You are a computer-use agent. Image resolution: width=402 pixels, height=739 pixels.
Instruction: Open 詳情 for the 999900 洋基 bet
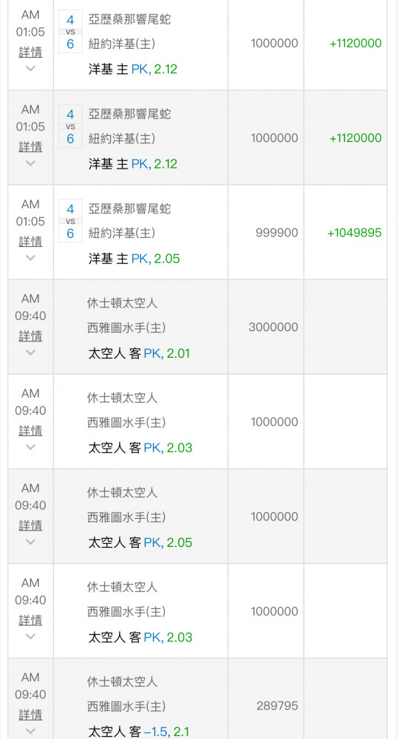point(30,242)
